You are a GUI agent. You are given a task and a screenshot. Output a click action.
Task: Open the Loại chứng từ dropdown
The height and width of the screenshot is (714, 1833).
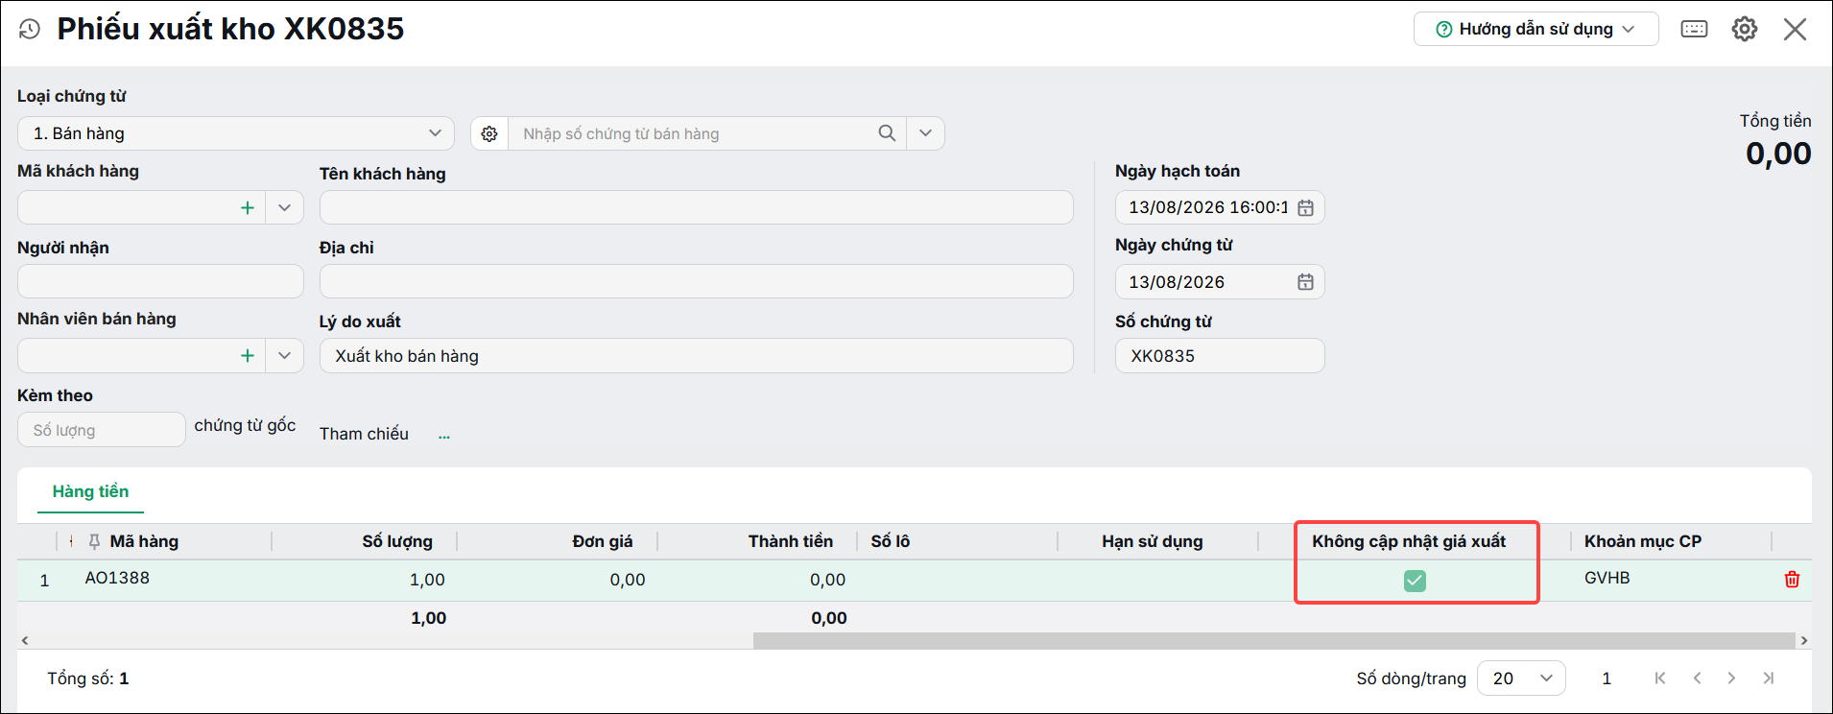pos(236,133)
